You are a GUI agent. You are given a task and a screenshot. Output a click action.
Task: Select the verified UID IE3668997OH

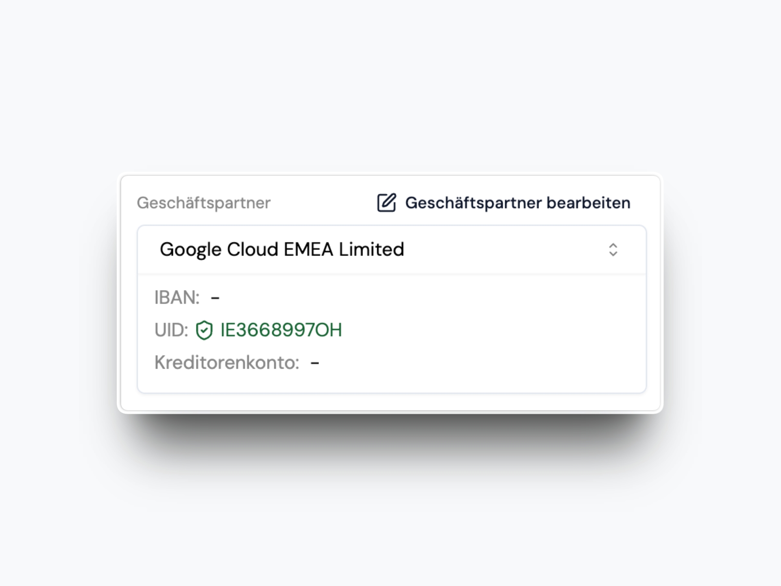click(281, 330)
